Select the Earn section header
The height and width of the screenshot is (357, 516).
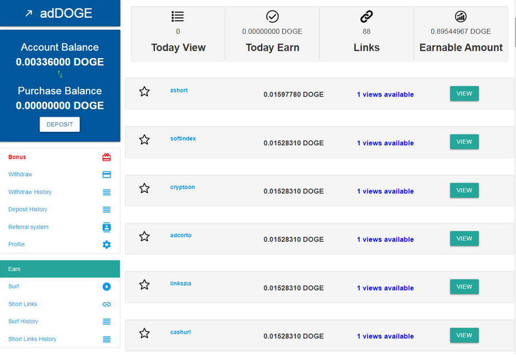60,269
